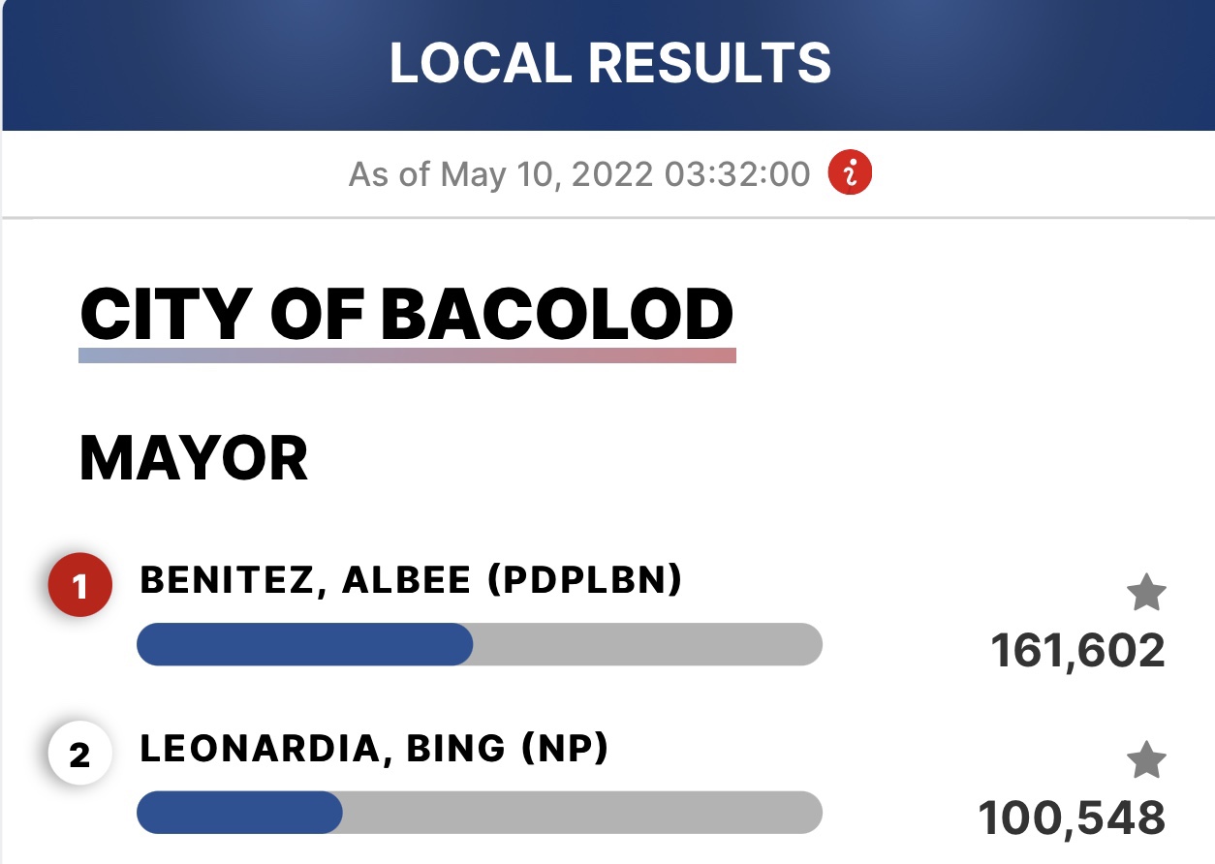Click the As of May 10, 2022 timestamp
The width and height of the screenshot is (1215, 864).
[579, 174]
